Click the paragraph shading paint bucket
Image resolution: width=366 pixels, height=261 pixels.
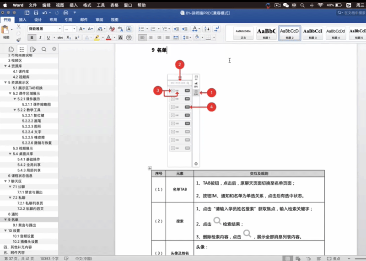click(197, 37)
